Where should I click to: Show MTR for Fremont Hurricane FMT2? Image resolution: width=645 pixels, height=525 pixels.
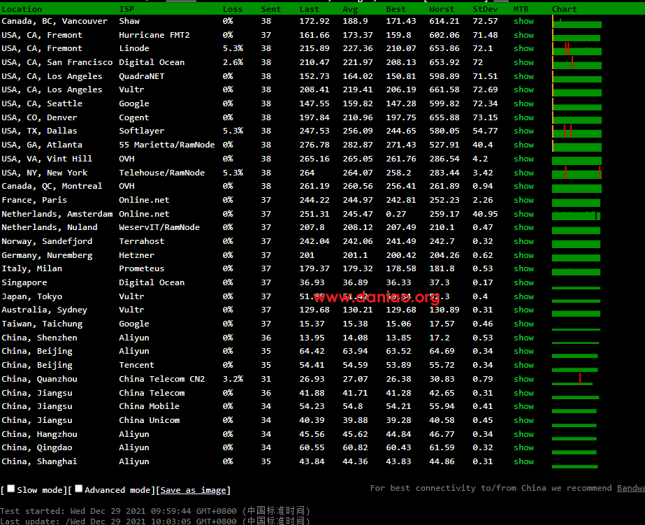tap(523, 35)
